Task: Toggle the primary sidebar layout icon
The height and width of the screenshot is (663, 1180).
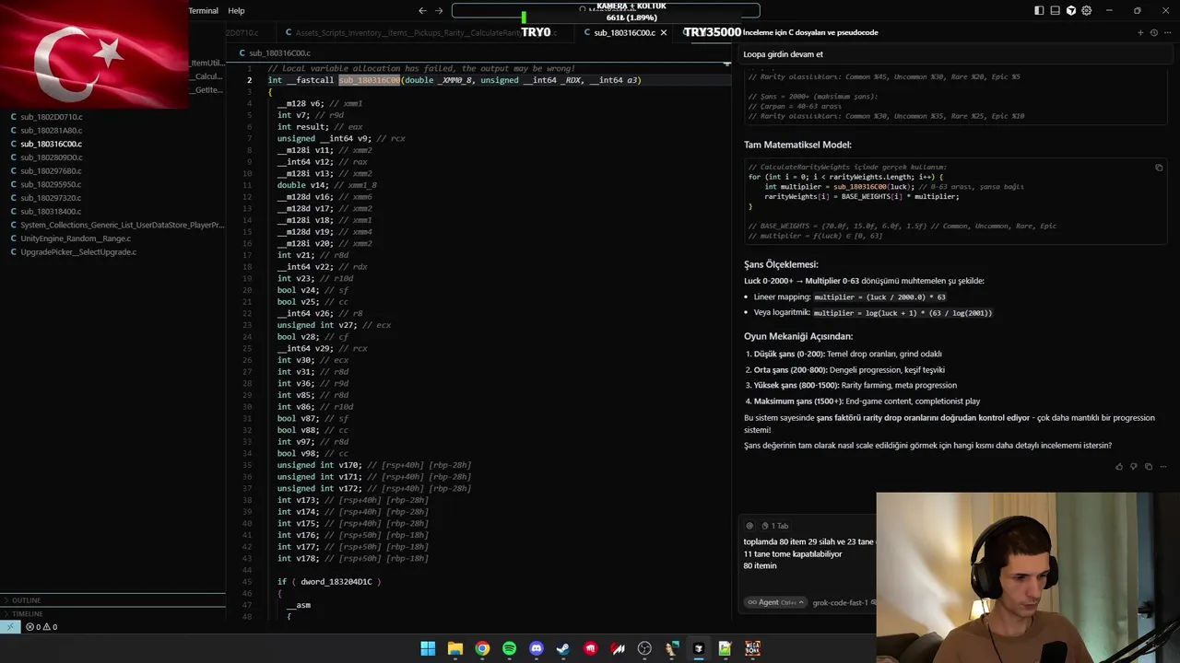Action: point(1039,10)
